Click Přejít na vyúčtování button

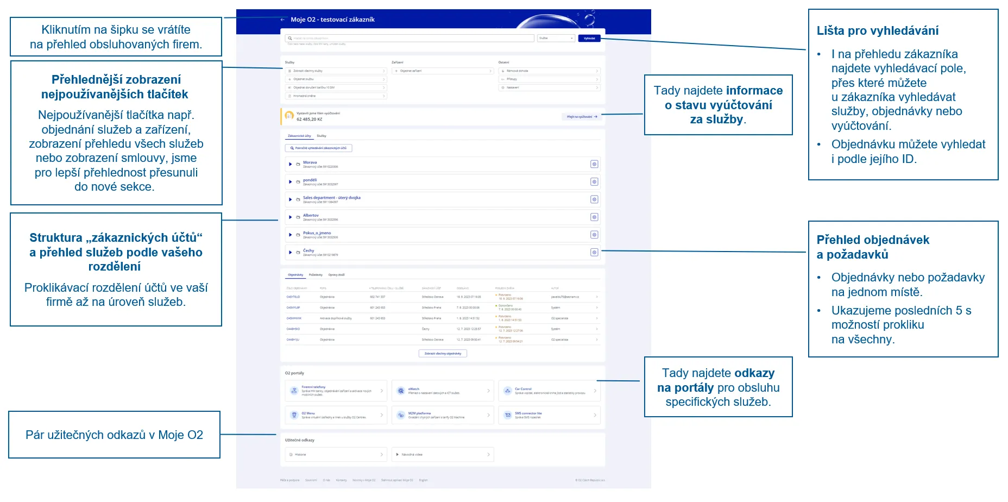(582, 117)
